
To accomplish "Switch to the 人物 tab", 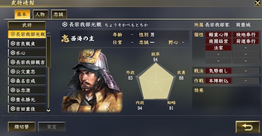I will (x=40, y=14).
